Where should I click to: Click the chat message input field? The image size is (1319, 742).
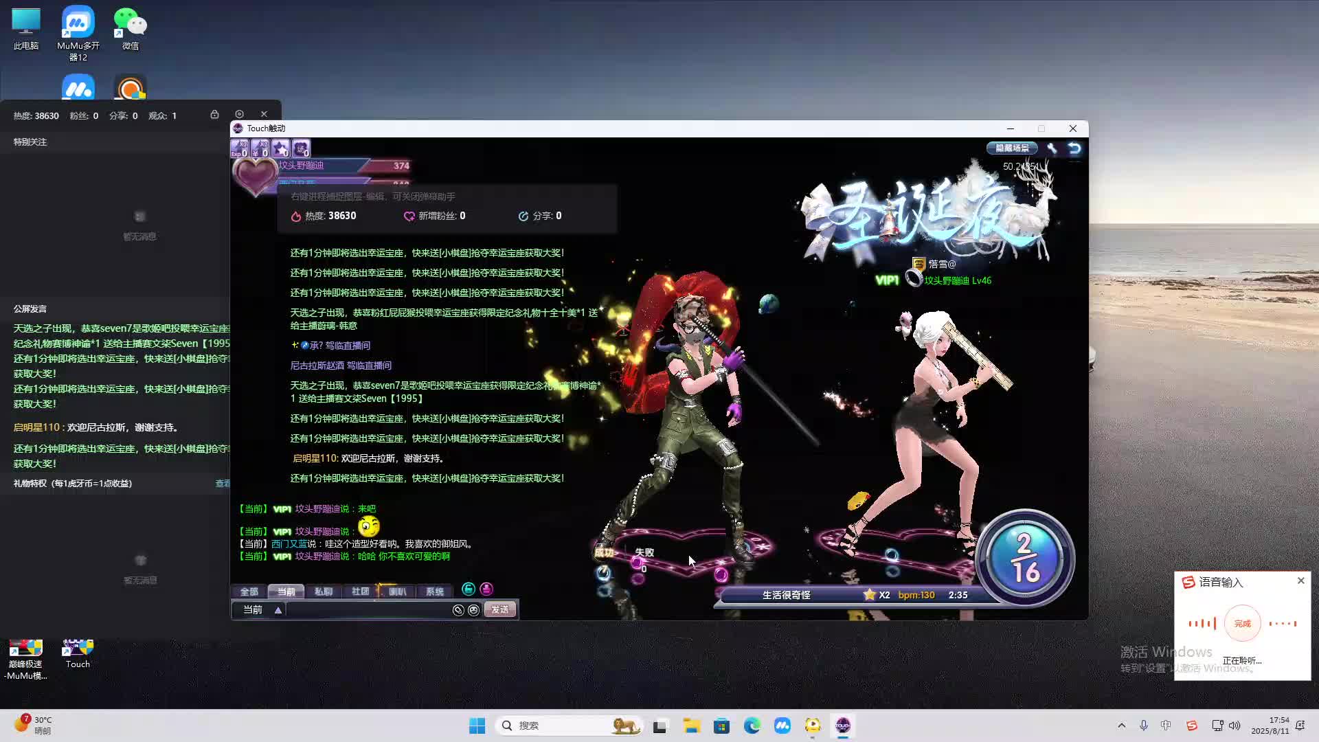pos(368,610)
